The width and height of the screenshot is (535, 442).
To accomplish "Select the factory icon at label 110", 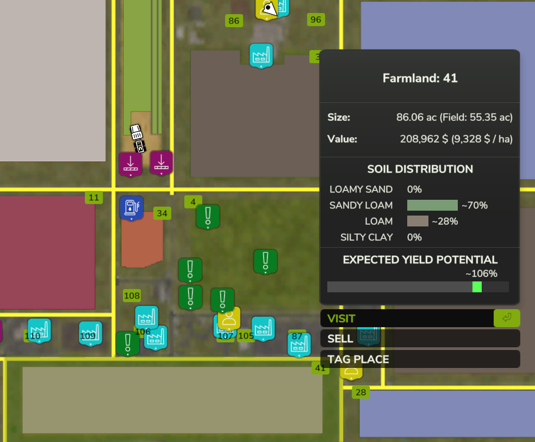I will [x=39, y=330].
